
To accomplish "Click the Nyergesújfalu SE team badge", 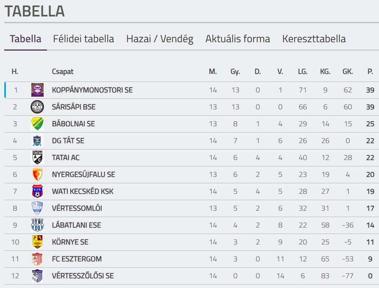I will 37,174.
